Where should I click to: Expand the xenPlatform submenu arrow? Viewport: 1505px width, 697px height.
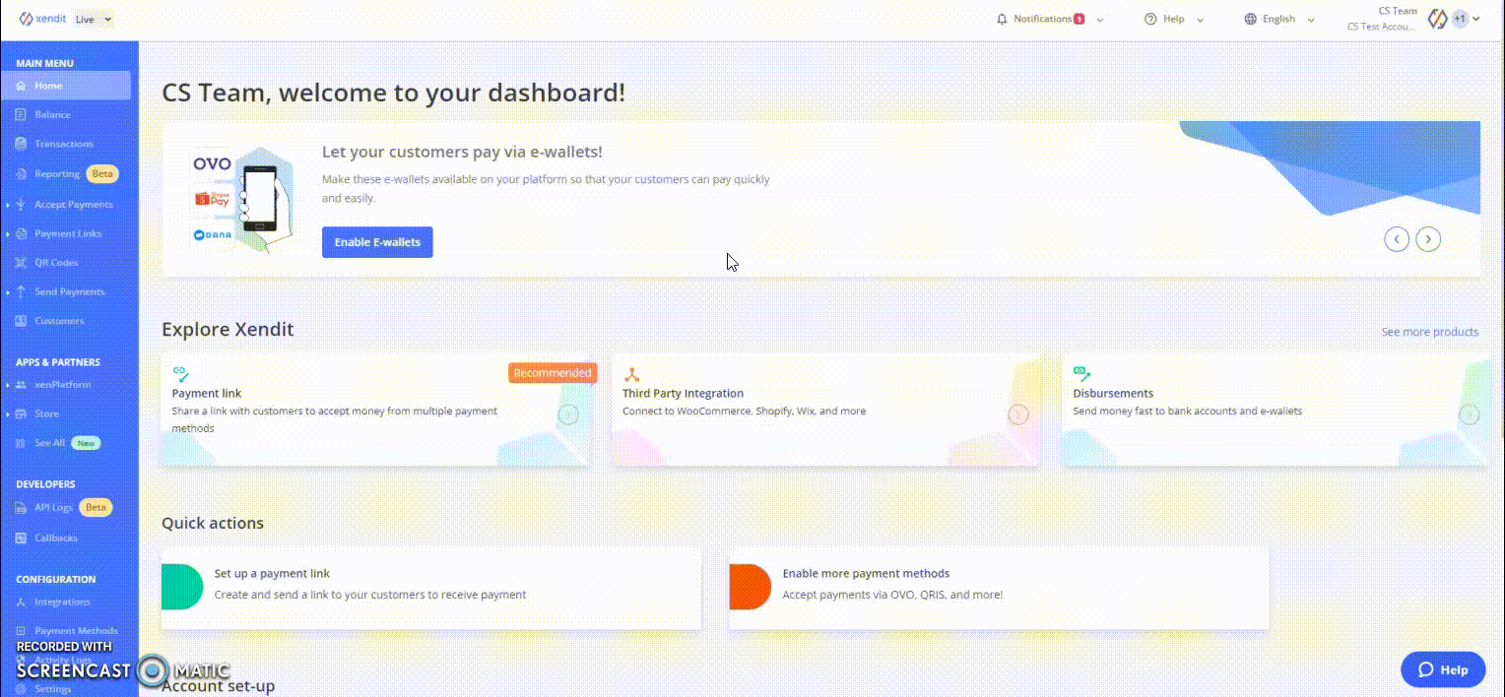pos(8,385)
